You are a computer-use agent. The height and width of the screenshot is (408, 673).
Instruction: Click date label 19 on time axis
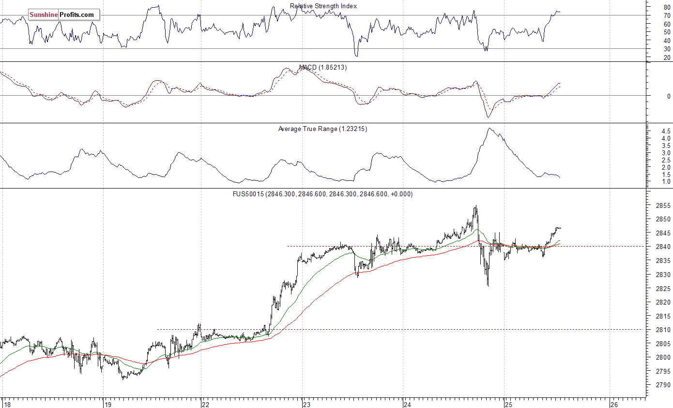pyautogui.click(x=108, y=404)
